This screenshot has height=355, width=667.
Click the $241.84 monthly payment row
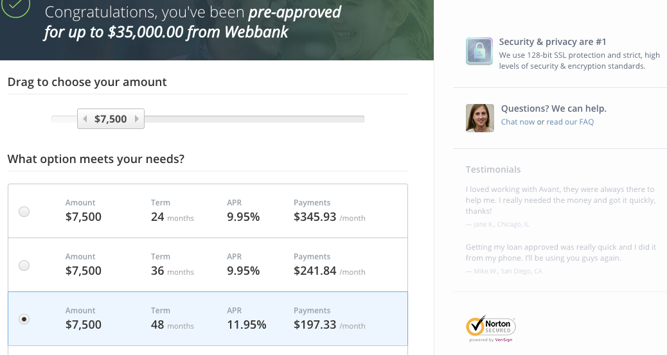315,271
